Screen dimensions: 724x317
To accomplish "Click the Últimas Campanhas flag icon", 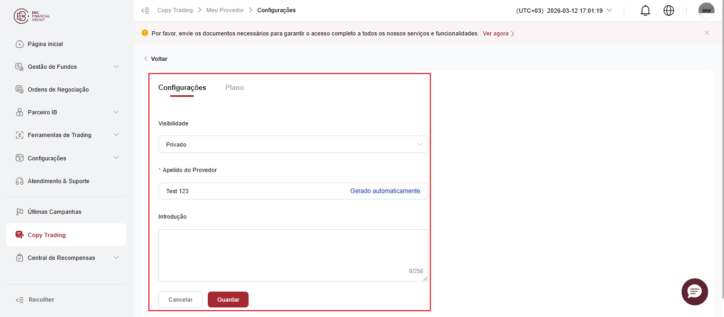I will click(x=20, y=212).
